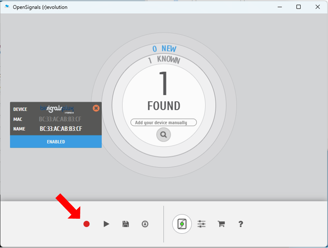The image size is (328, 248).
Task: Click the "0 NEW" devices label
Action: pos(165,49)
